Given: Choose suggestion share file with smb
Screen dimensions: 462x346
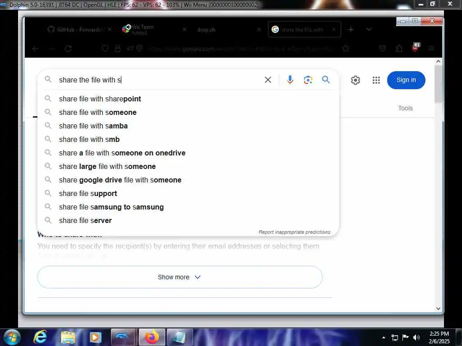Looking at the screenshot, I should coord(188,140).
